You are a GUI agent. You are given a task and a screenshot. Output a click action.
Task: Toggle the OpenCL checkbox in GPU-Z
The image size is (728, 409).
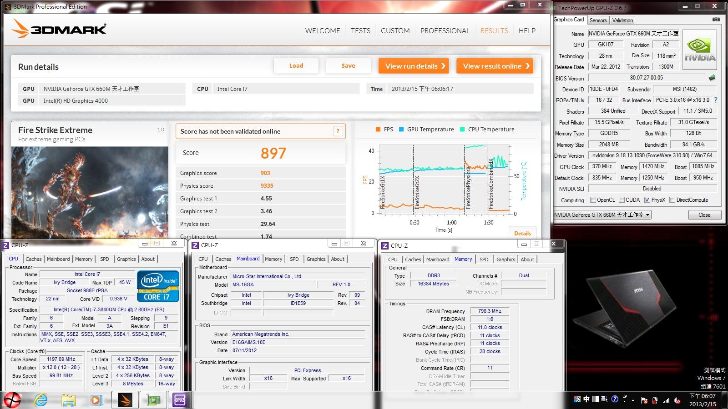(x=593, y=200)
